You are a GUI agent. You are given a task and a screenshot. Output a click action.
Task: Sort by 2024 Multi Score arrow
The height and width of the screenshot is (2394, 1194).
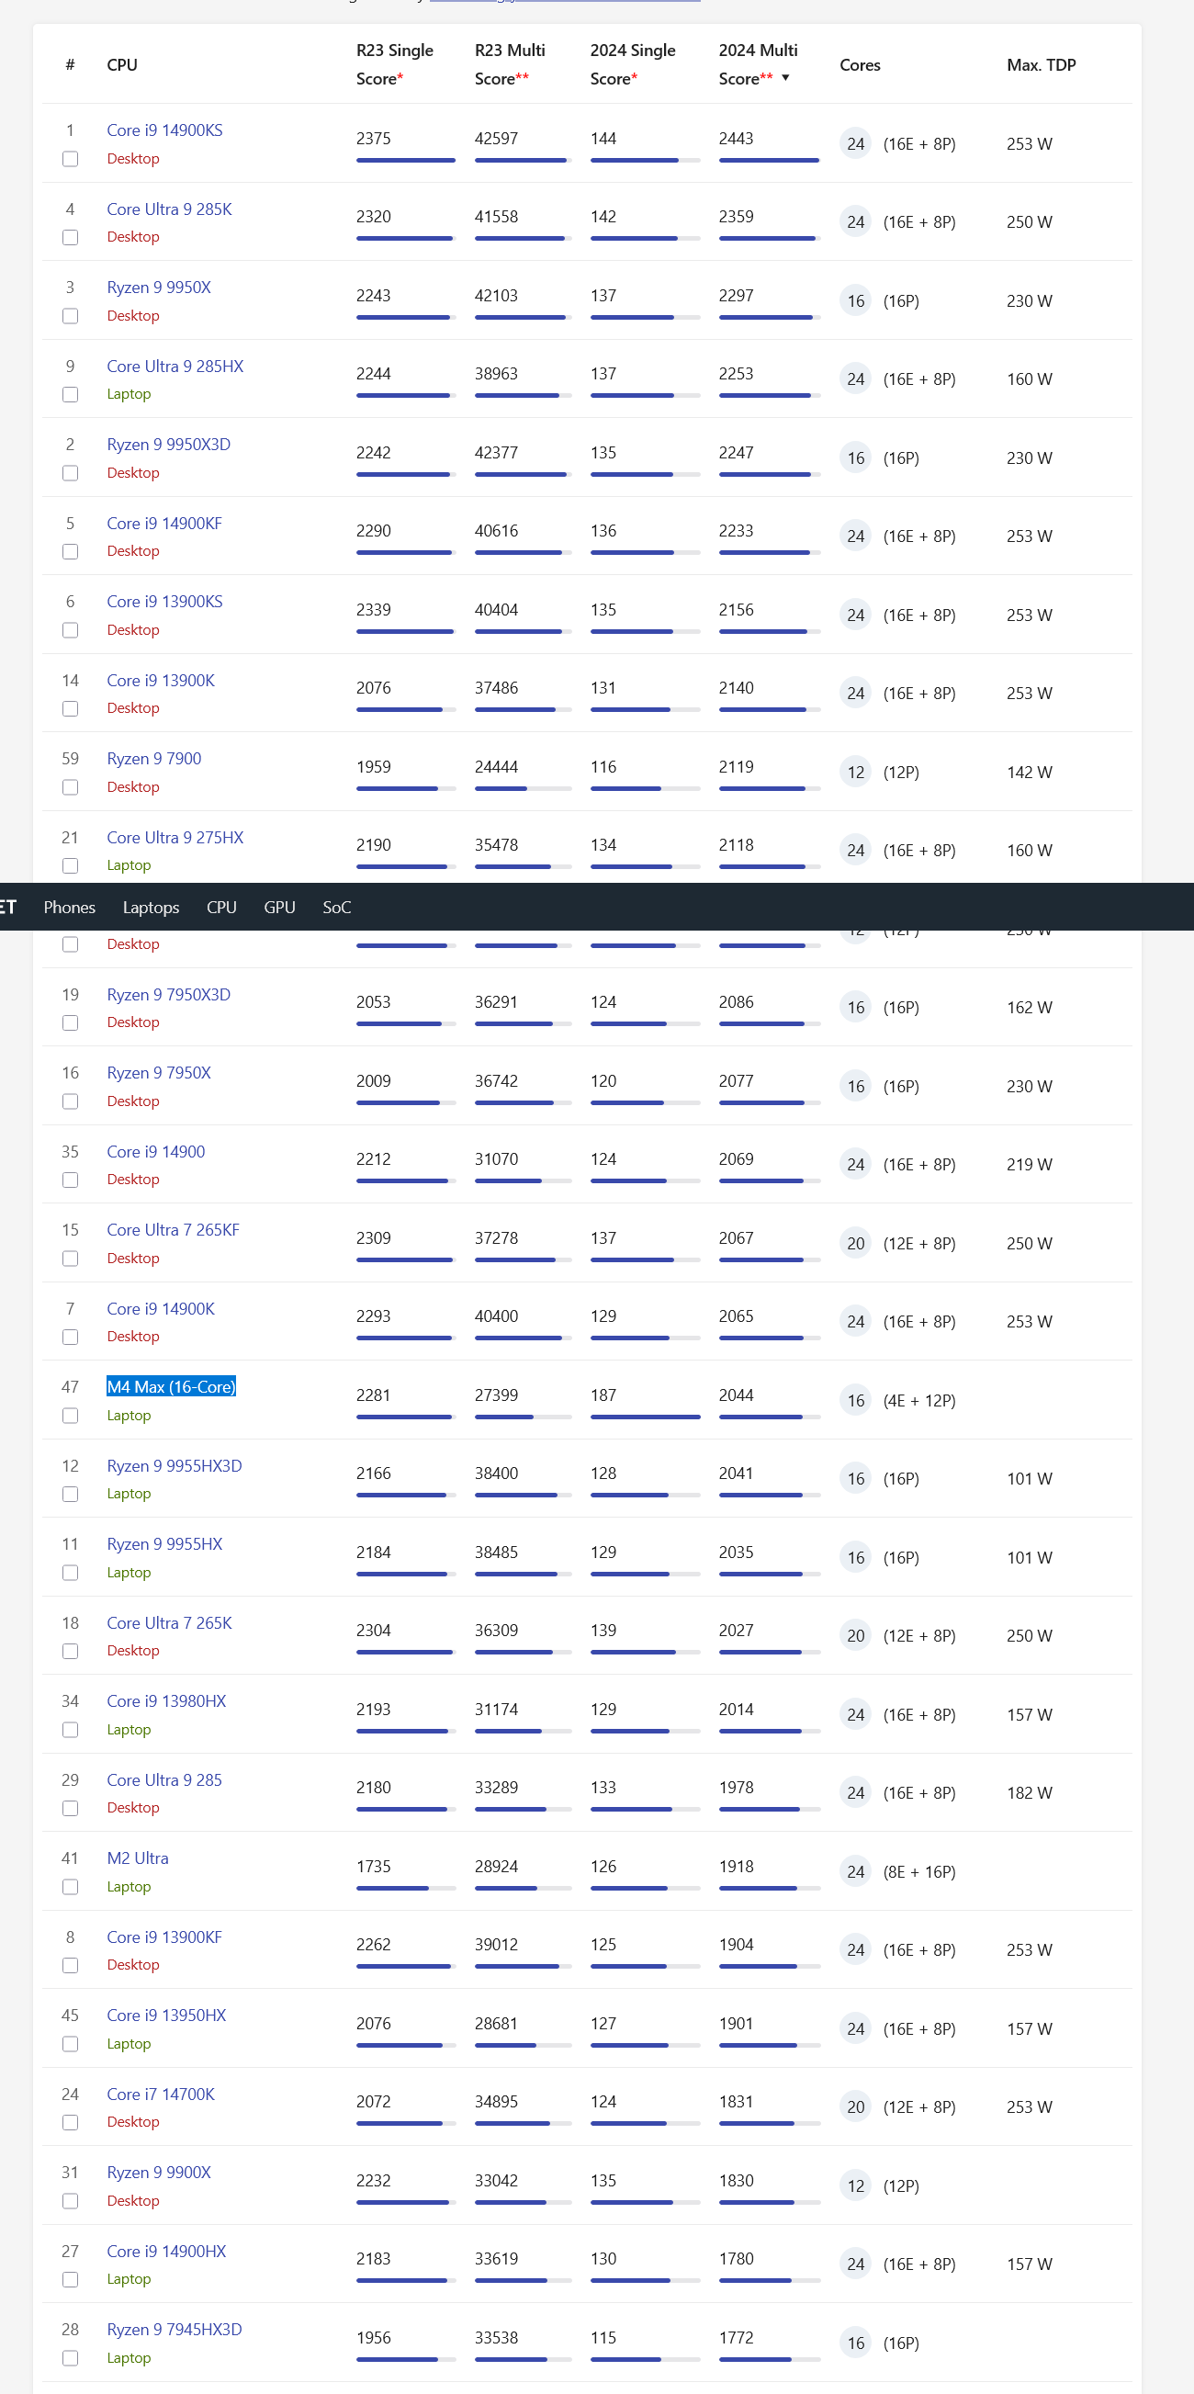point(786,78)
